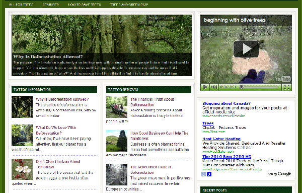Screen dimensions: 302x193
Task: Select the Featured navigation tab
Action: tap(51, 5)
